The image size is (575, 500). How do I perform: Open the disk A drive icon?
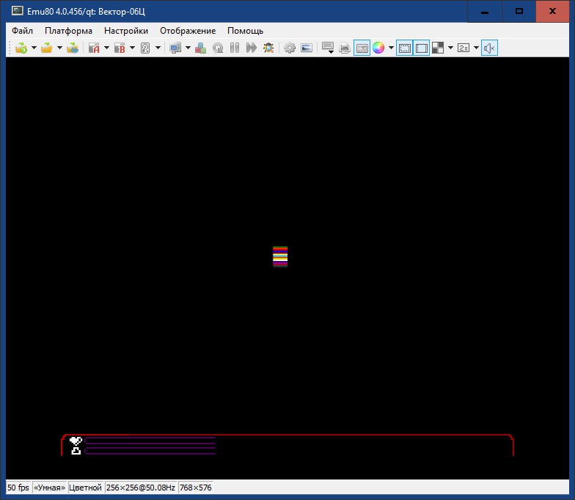94,48
